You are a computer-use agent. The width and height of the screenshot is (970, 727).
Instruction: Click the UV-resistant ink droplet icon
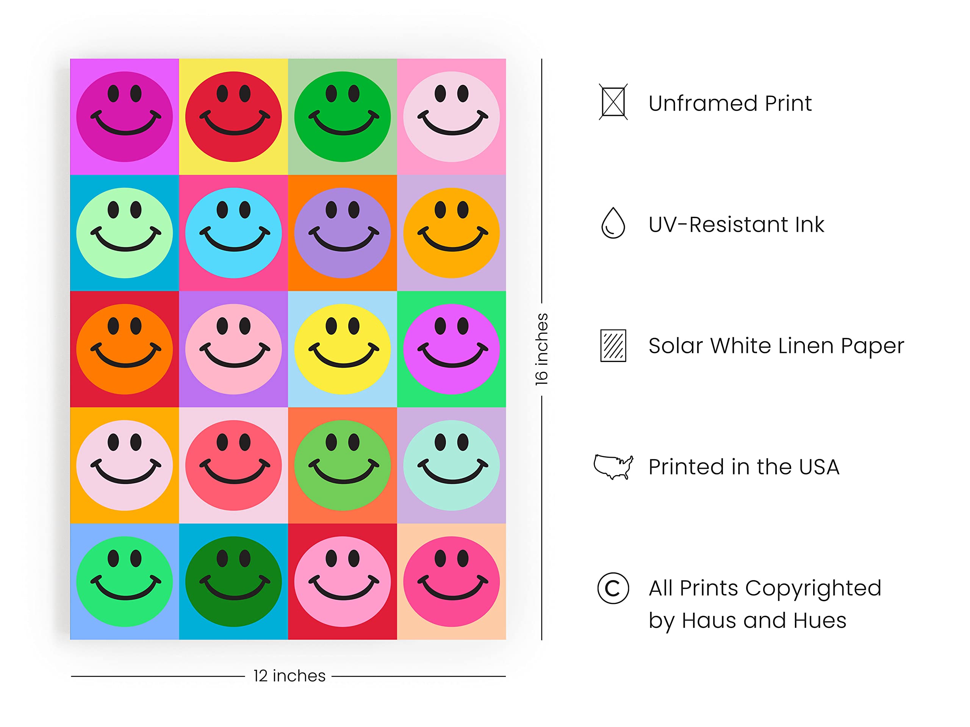pos(613,223)
